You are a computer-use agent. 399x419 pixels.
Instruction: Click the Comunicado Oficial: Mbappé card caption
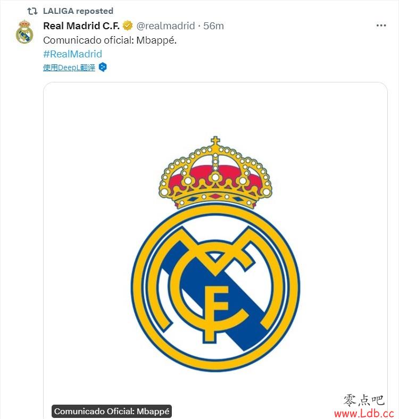pyautogui.click(x=112, y=411)
